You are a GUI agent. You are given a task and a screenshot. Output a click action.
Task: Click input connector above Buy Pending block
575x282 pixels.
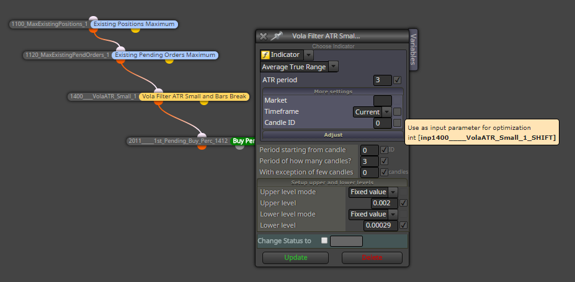pyautogui.click(x=202, y=135)
